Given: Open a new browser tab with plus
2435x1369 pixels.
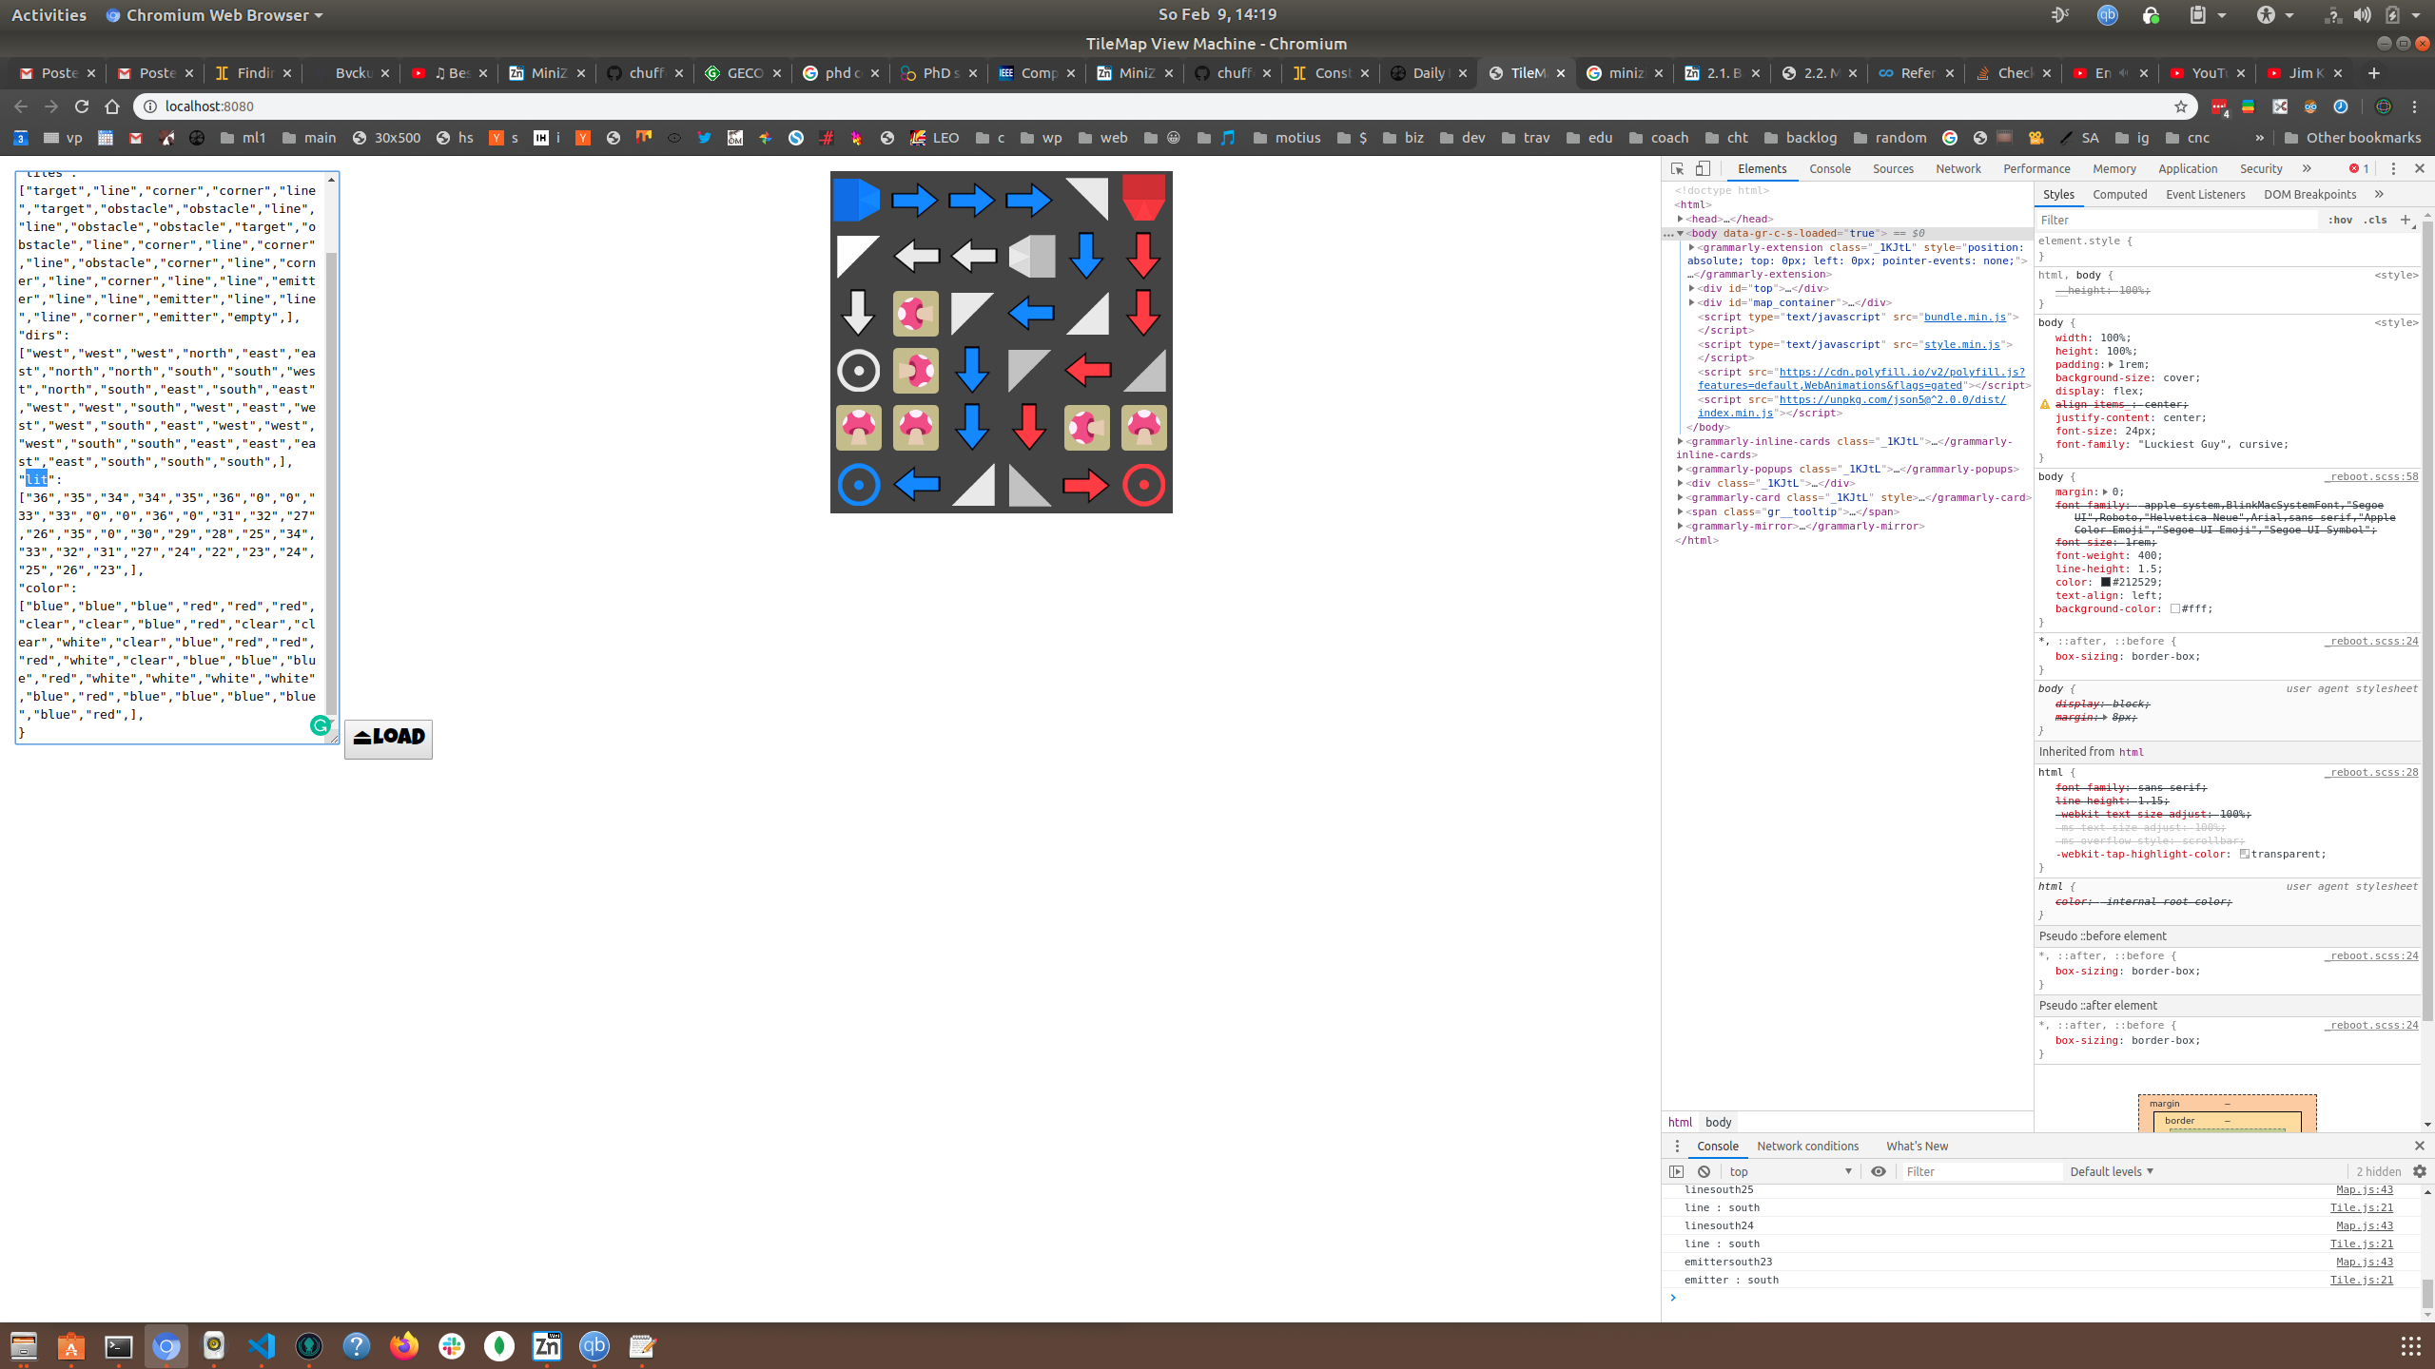Looking at the screenshot, I should 2374,73.
